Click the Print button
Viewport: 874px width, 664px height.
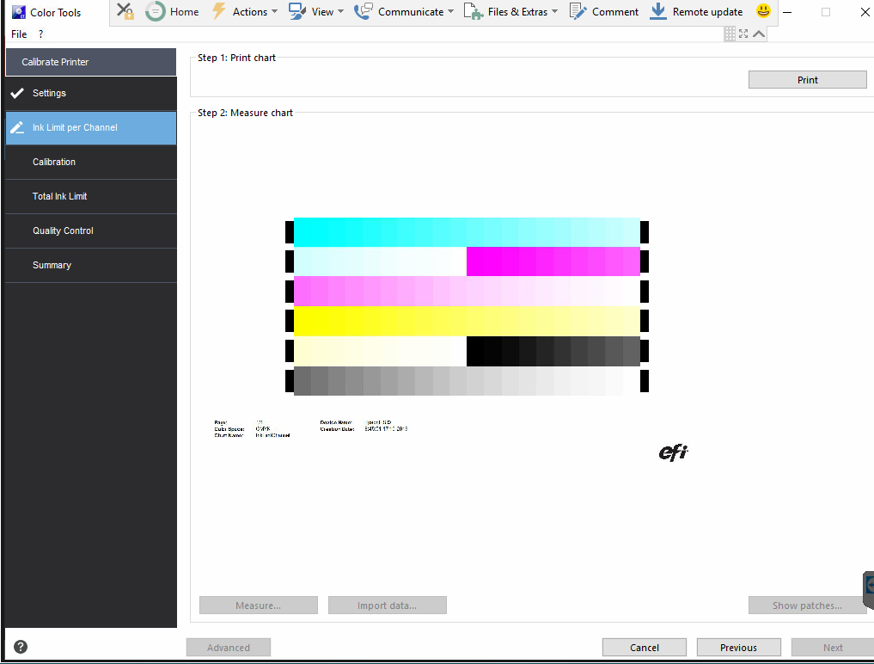point(807,79)
